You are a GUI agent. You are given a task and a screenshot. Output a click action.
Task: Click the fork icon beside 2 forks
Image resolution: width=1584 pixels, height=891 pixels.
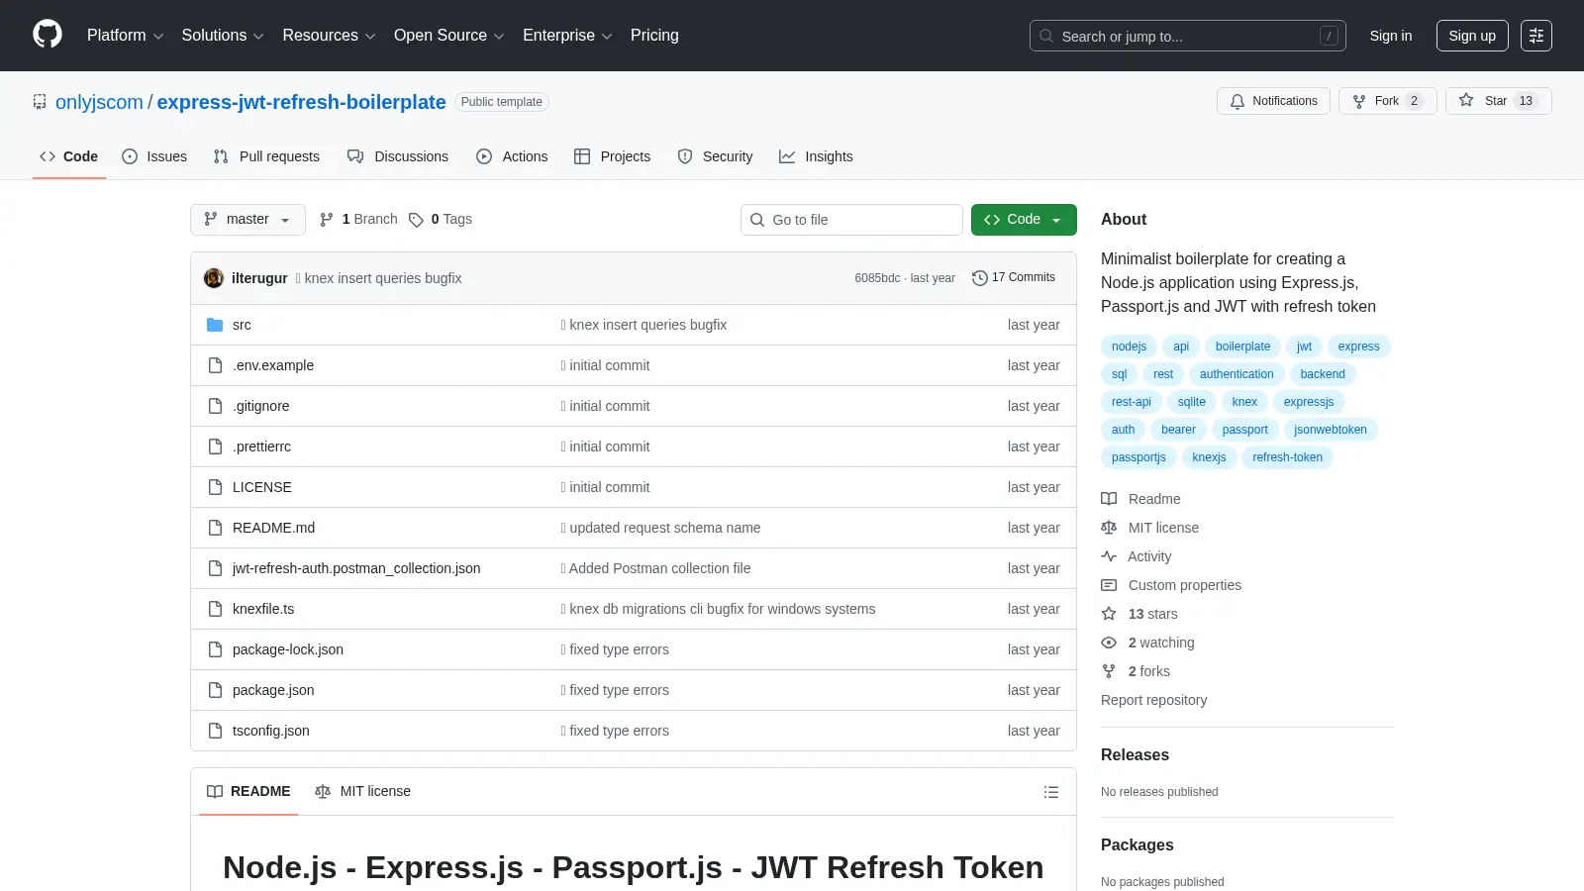click(x=1109, y=671)
